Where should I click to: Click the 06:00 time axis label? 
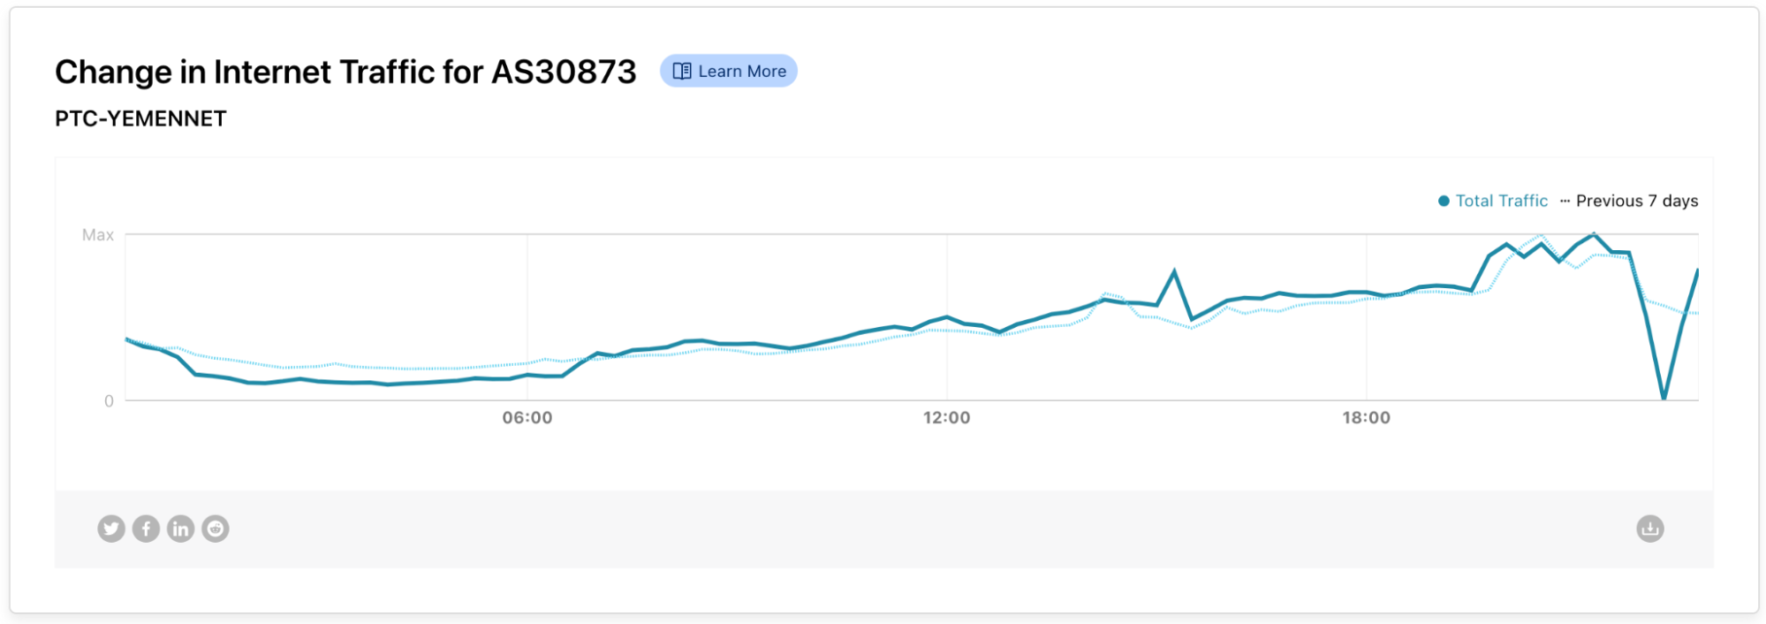[527, 417]
